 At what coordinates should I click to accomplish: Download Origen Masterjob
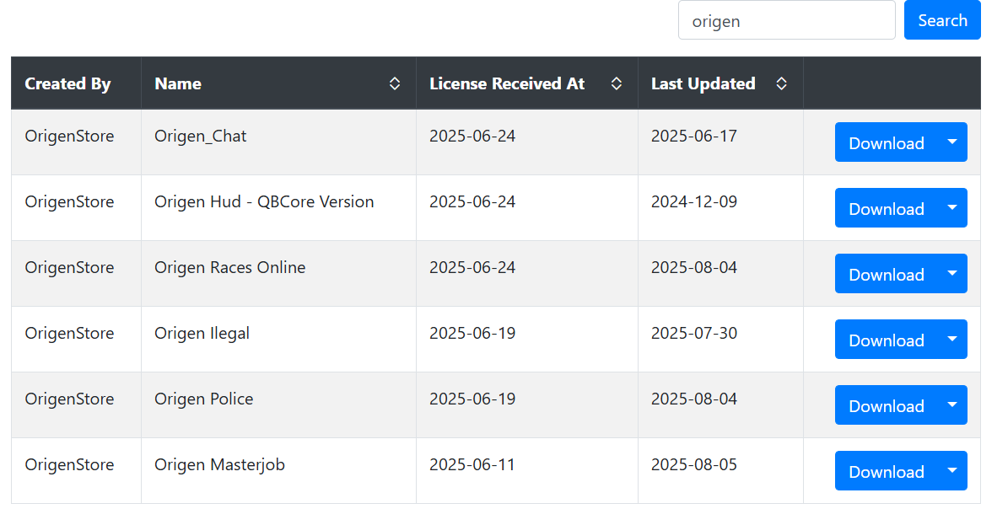click(886, 471)
